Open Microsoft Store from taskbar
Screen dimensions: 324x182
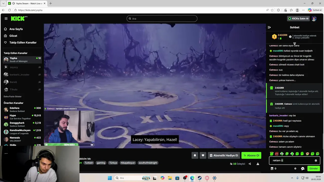(177, 178)
